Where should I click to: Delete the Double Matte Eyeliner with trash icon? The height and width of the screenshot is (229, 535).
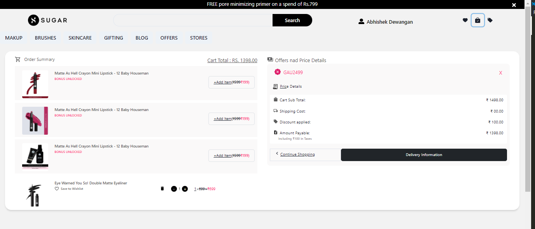(162, 189)
